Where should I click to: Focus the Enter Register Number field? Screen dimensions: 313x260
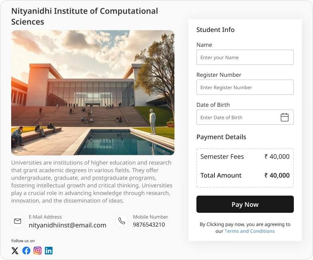[245, 87]
